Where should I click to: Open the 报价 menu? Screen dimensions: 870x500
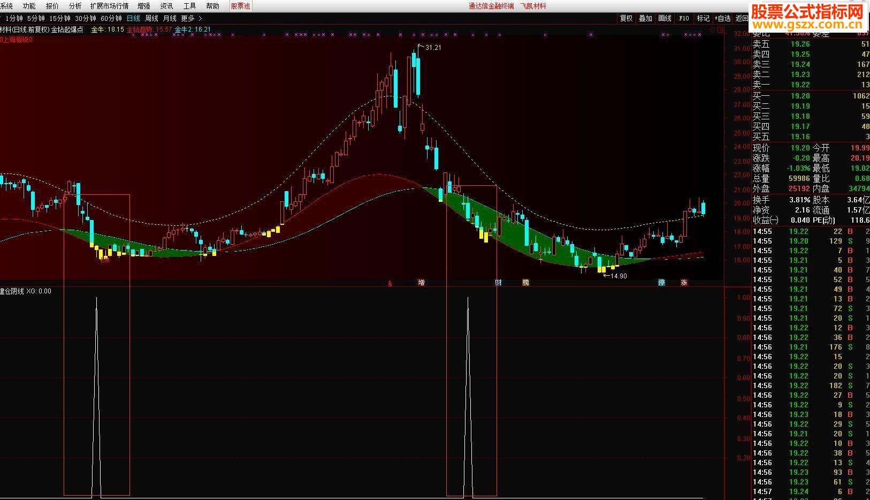tap(52, 6)
